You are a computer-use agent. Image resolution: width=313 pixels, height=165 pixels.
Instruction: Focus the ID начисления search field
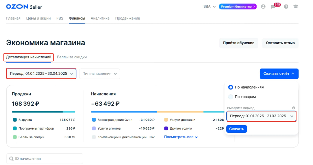click(45, 158)
